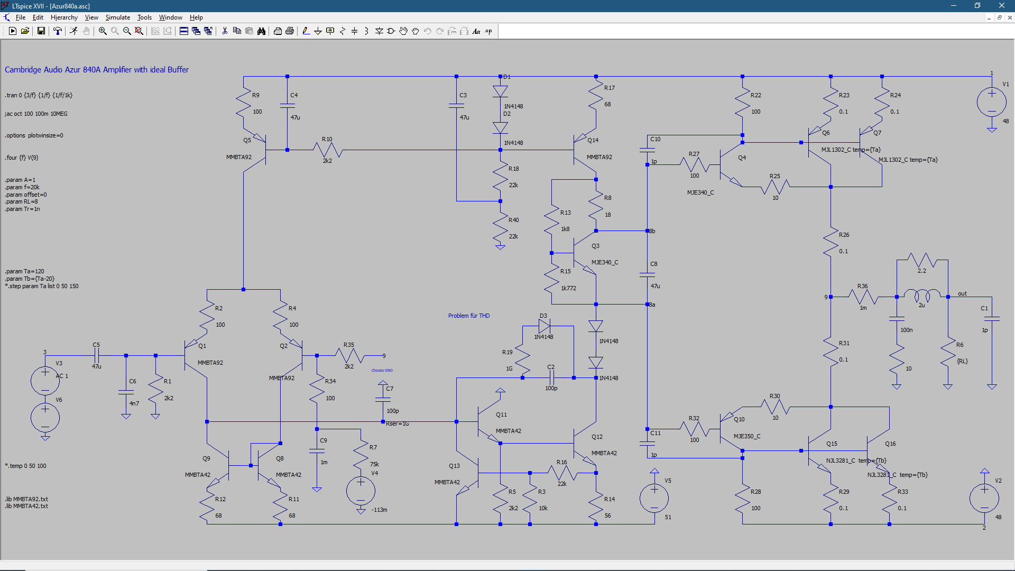Screen dimensions: 1015x571
Task: Click the 'MJL1302_C temp={Ta}' label by Q6
Action: (x=851, y=150)
